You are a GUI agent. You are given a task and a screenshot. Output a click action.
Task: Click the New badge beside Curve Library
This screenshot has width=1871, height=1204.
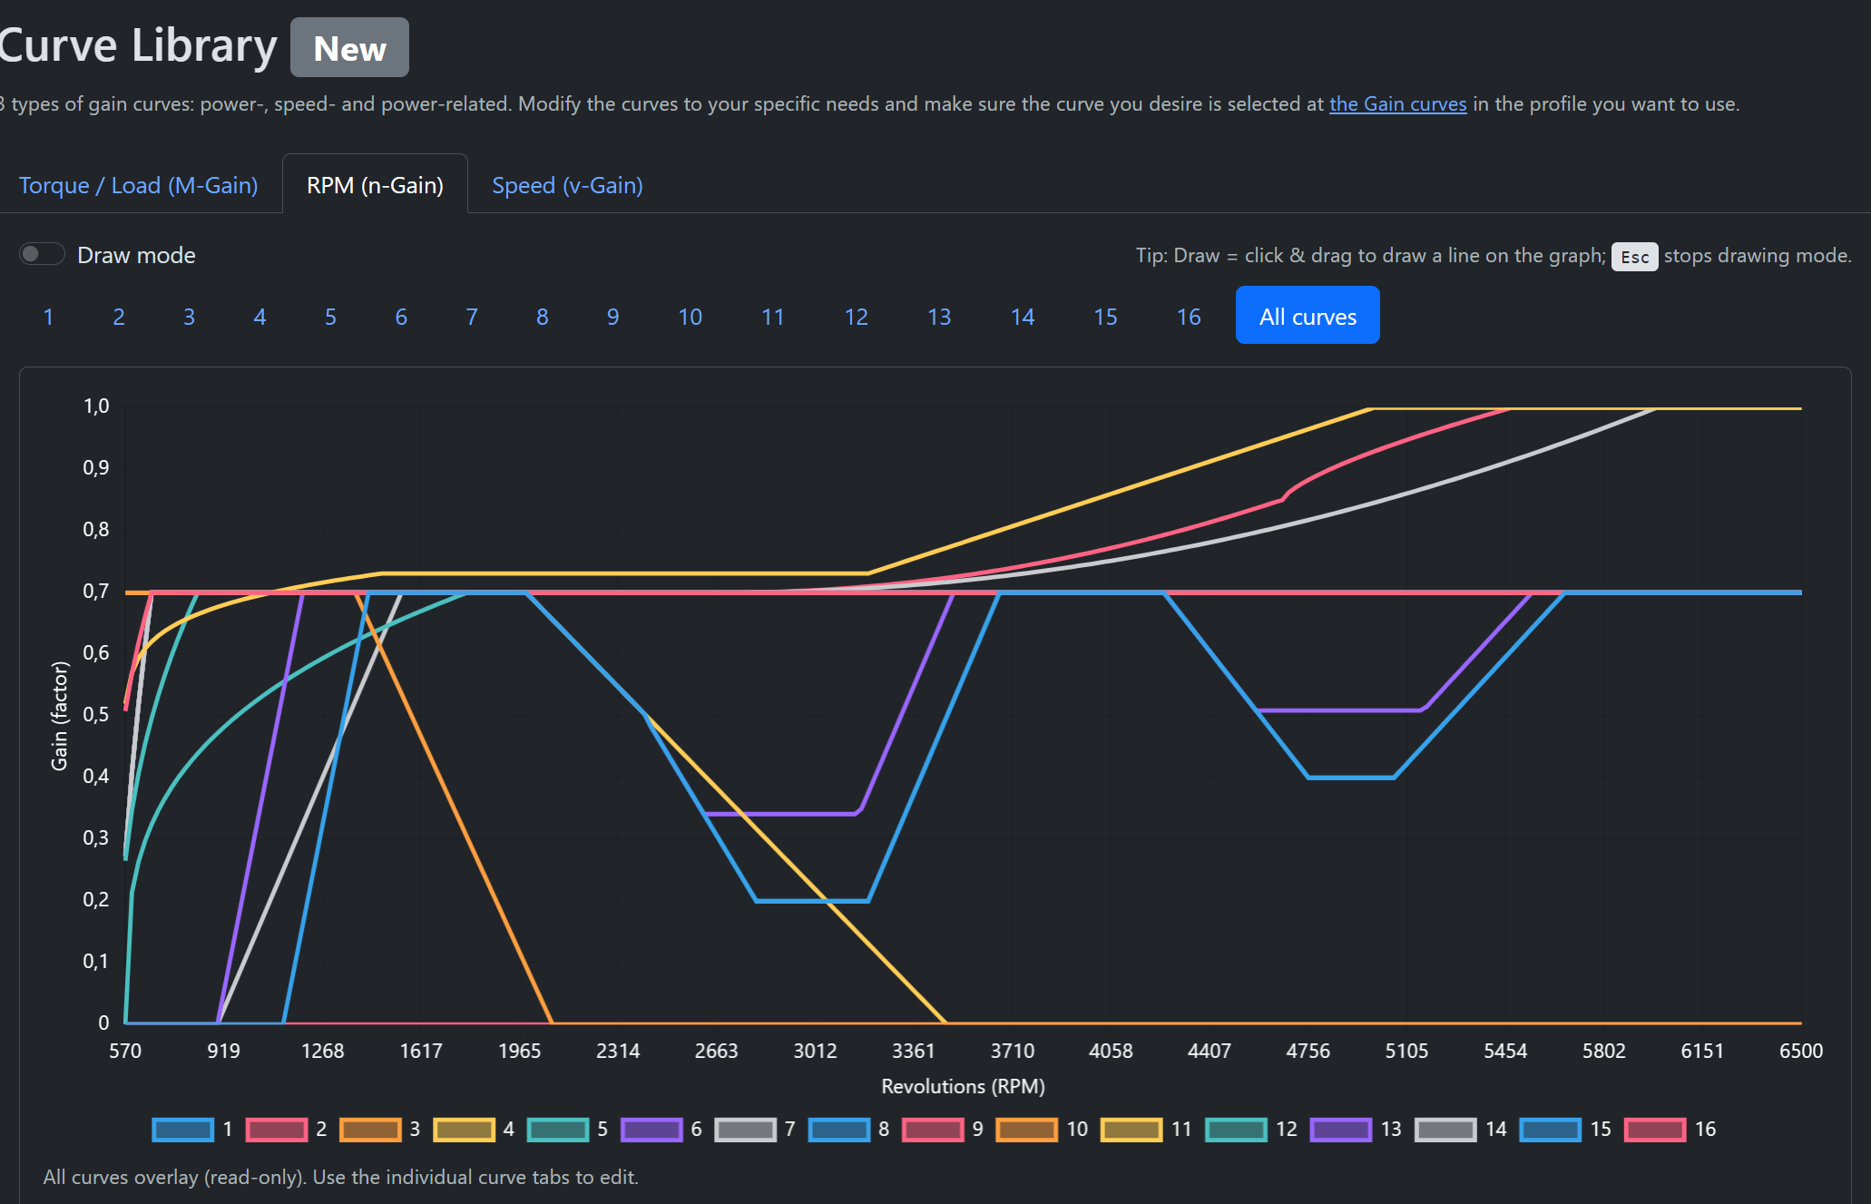349,48
